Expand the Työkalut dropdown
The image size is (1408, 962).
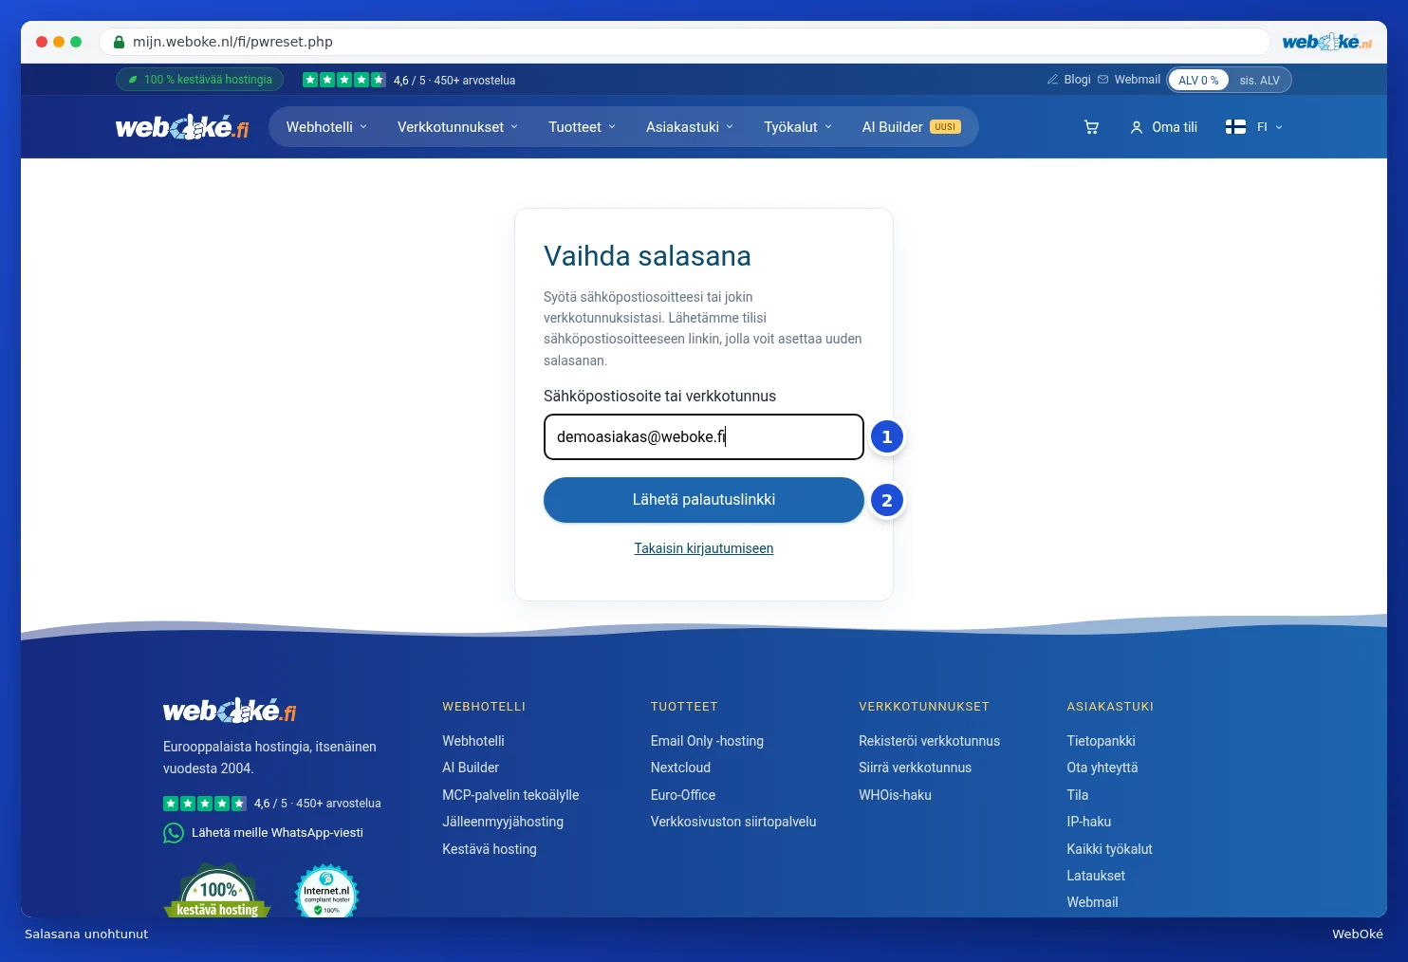pyautogui.click(x=797, y=127)
